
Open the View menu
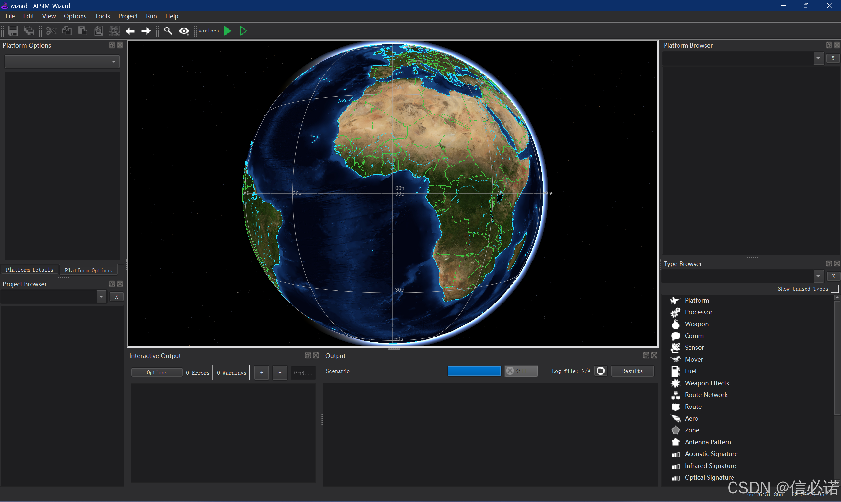point(49,16)
